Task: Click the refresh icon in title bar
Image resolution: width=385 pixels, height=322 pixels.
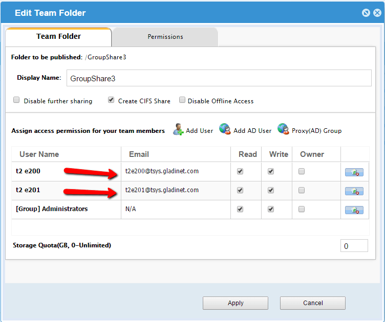Action: [366, 13]
